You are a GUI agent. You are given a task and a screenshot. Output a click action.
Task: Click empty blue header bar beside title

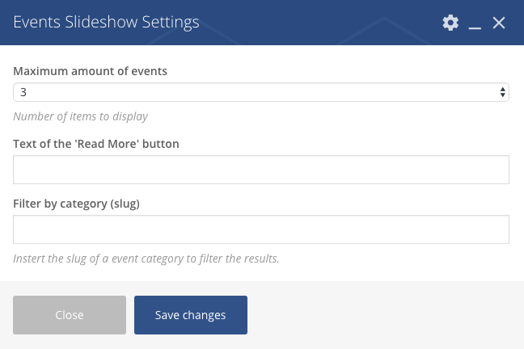318,23
